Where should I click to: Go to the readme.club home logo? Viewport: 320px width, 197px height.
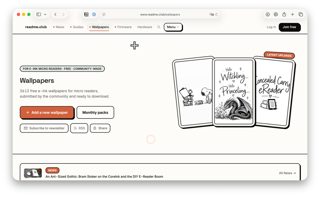tap(36, 27)
